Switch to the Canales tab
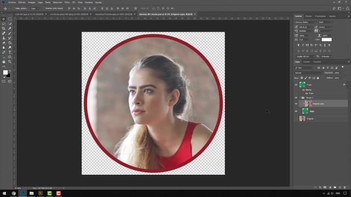 [x=307, y=62]
